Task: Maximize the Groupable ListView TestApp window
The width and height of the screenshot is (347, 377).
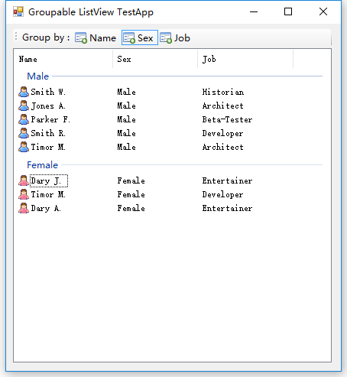Action: [288, 11]
